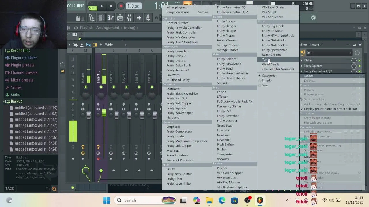This screenshot has width=369, height=207.
Task: Open the In 1 input dropdown
Action: pyautogui.click(x=329, y=53)
